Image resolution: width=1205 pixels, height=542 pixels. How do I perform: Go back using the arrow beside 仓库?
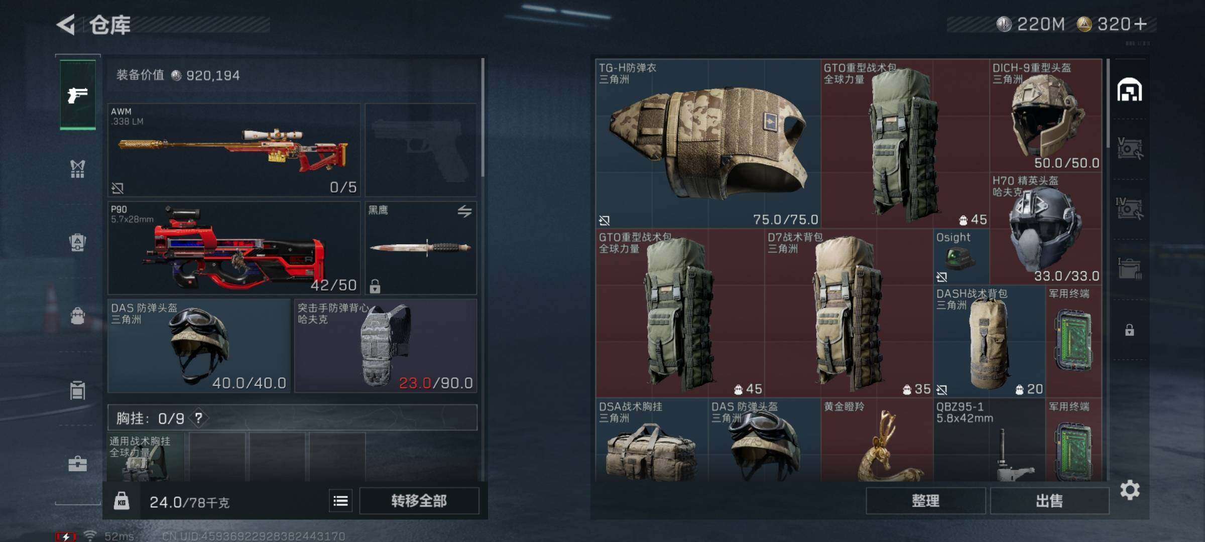[x=66, y=24]
